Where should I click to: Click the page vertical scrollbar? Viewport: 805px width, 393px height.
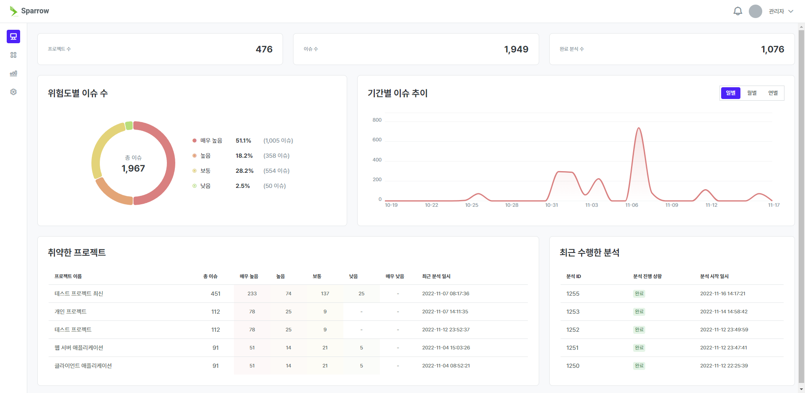[801, 206]
